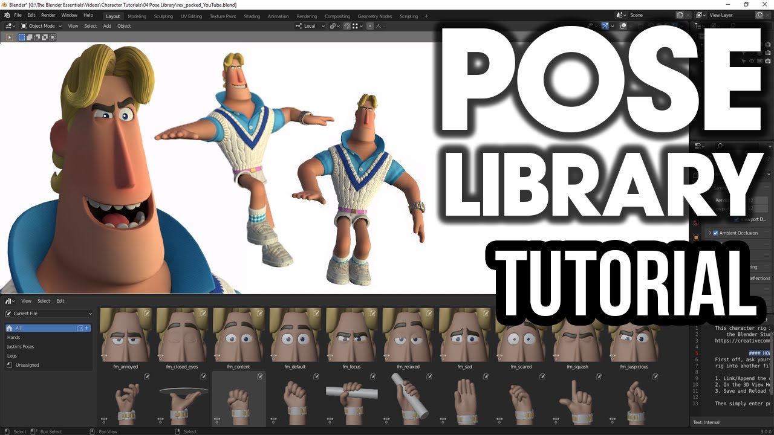Toggle the Ambient Occlusion checkbox
The width and height of the screenshot is (774, 435).
(x=715, y=233)
